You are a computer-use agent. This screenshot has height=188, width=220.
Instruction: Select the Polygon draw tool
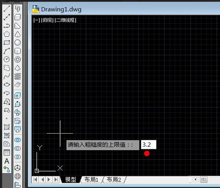click(x=7, y=34)
